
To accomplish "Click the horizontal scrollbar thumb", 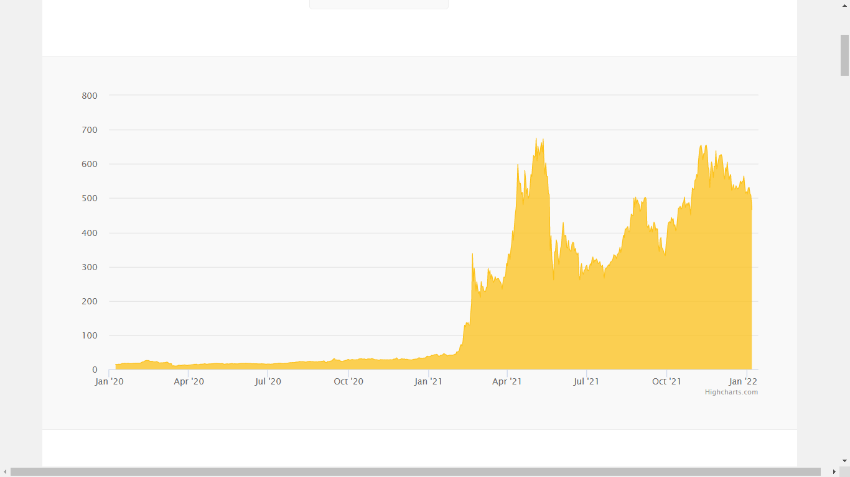I will pyautogui.click(x=416, y=472).
